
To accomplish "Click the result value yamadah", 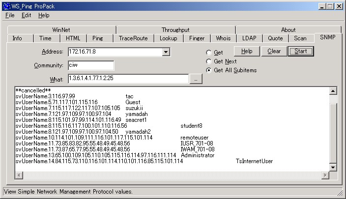I will 137,114.
